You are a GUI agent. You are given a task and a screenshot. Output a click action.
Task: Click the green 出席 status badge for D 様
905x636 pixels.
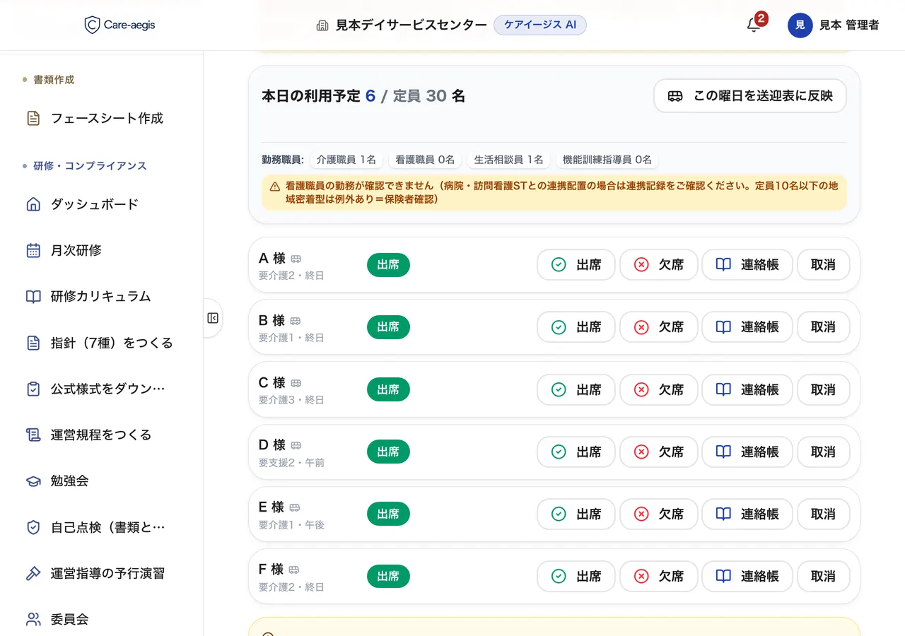[388, 452]
